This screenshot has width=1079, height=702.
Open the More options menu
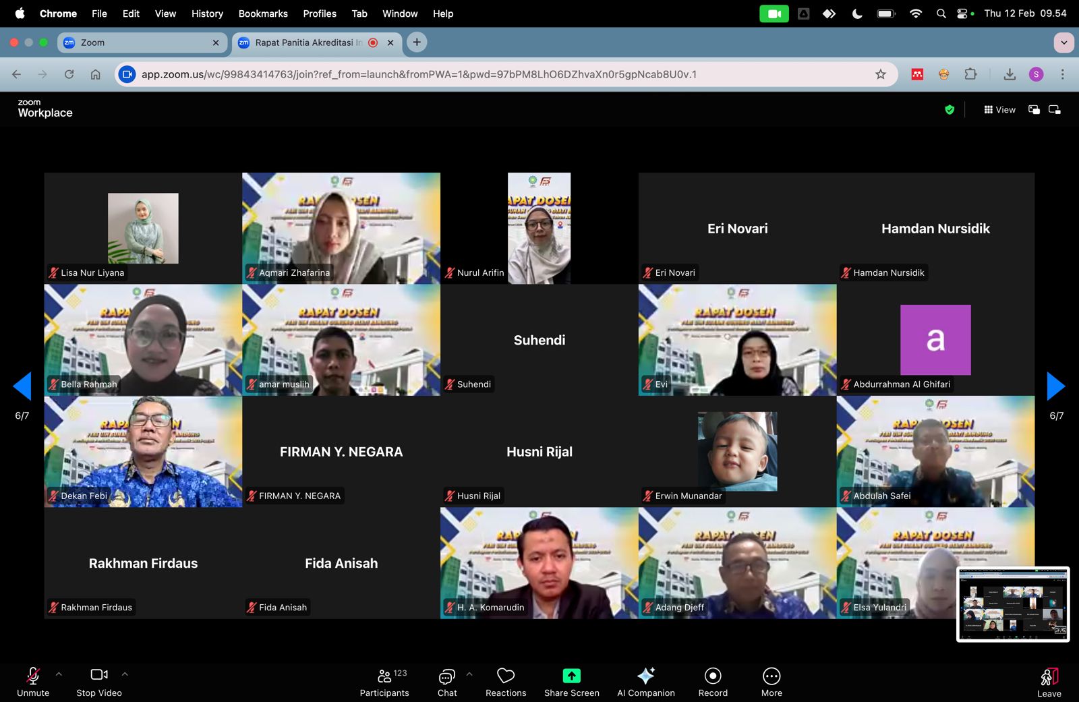pyautogui.click(x=771, y=682)
